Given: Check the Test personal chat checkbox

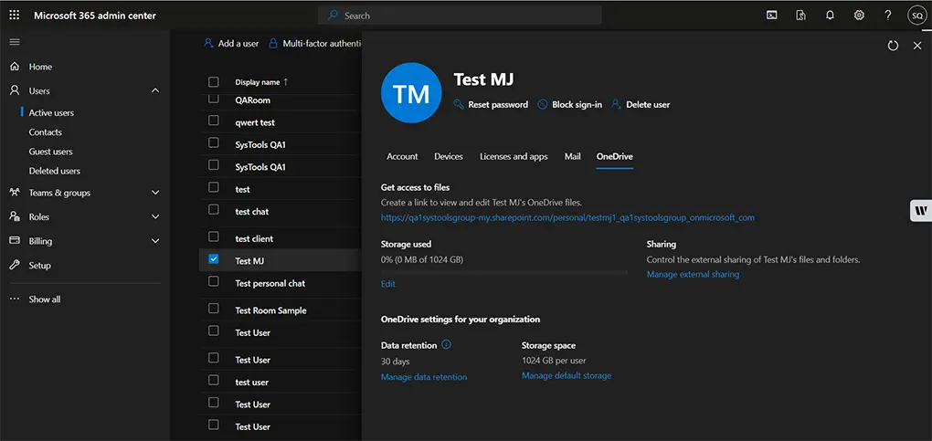Looking at the screenshot, I should 214,281.
